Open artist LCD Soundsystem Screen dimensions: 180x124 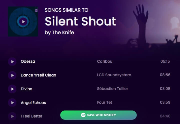point(114,75)
